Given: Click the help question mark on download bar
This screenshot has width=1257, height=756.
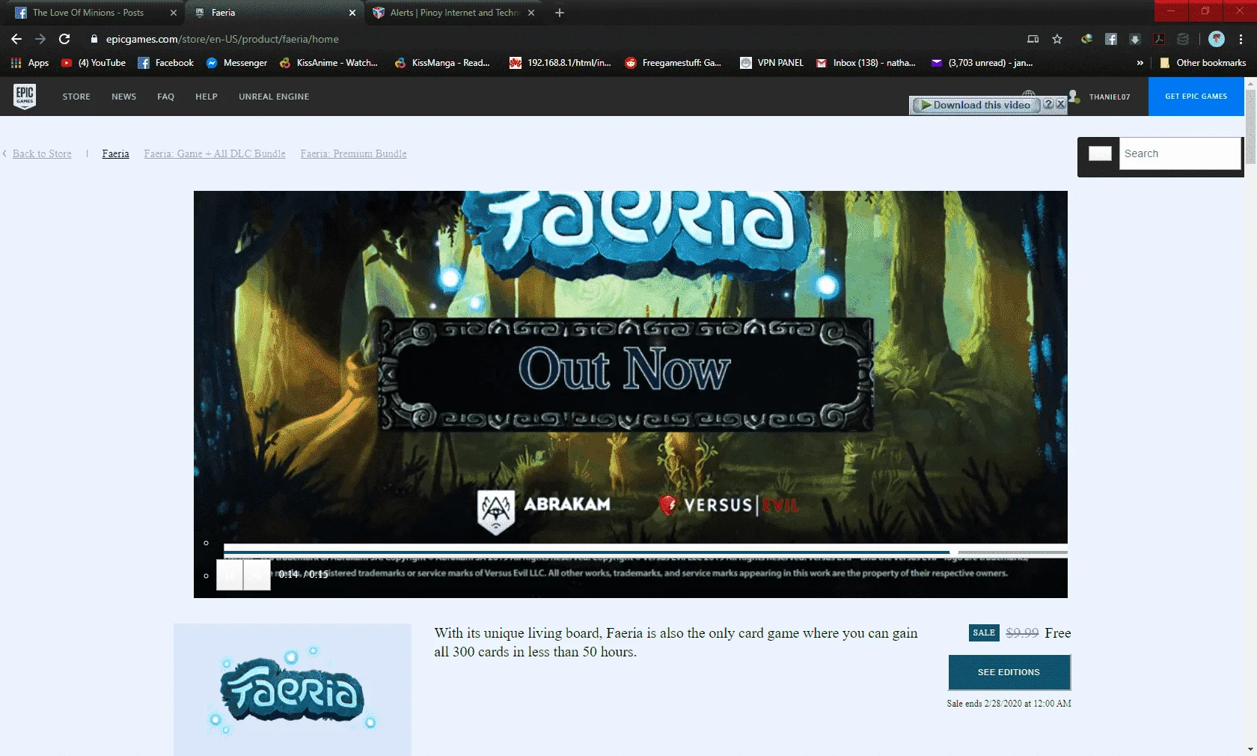Looking at the screenshot, I should click(1048, 105).
